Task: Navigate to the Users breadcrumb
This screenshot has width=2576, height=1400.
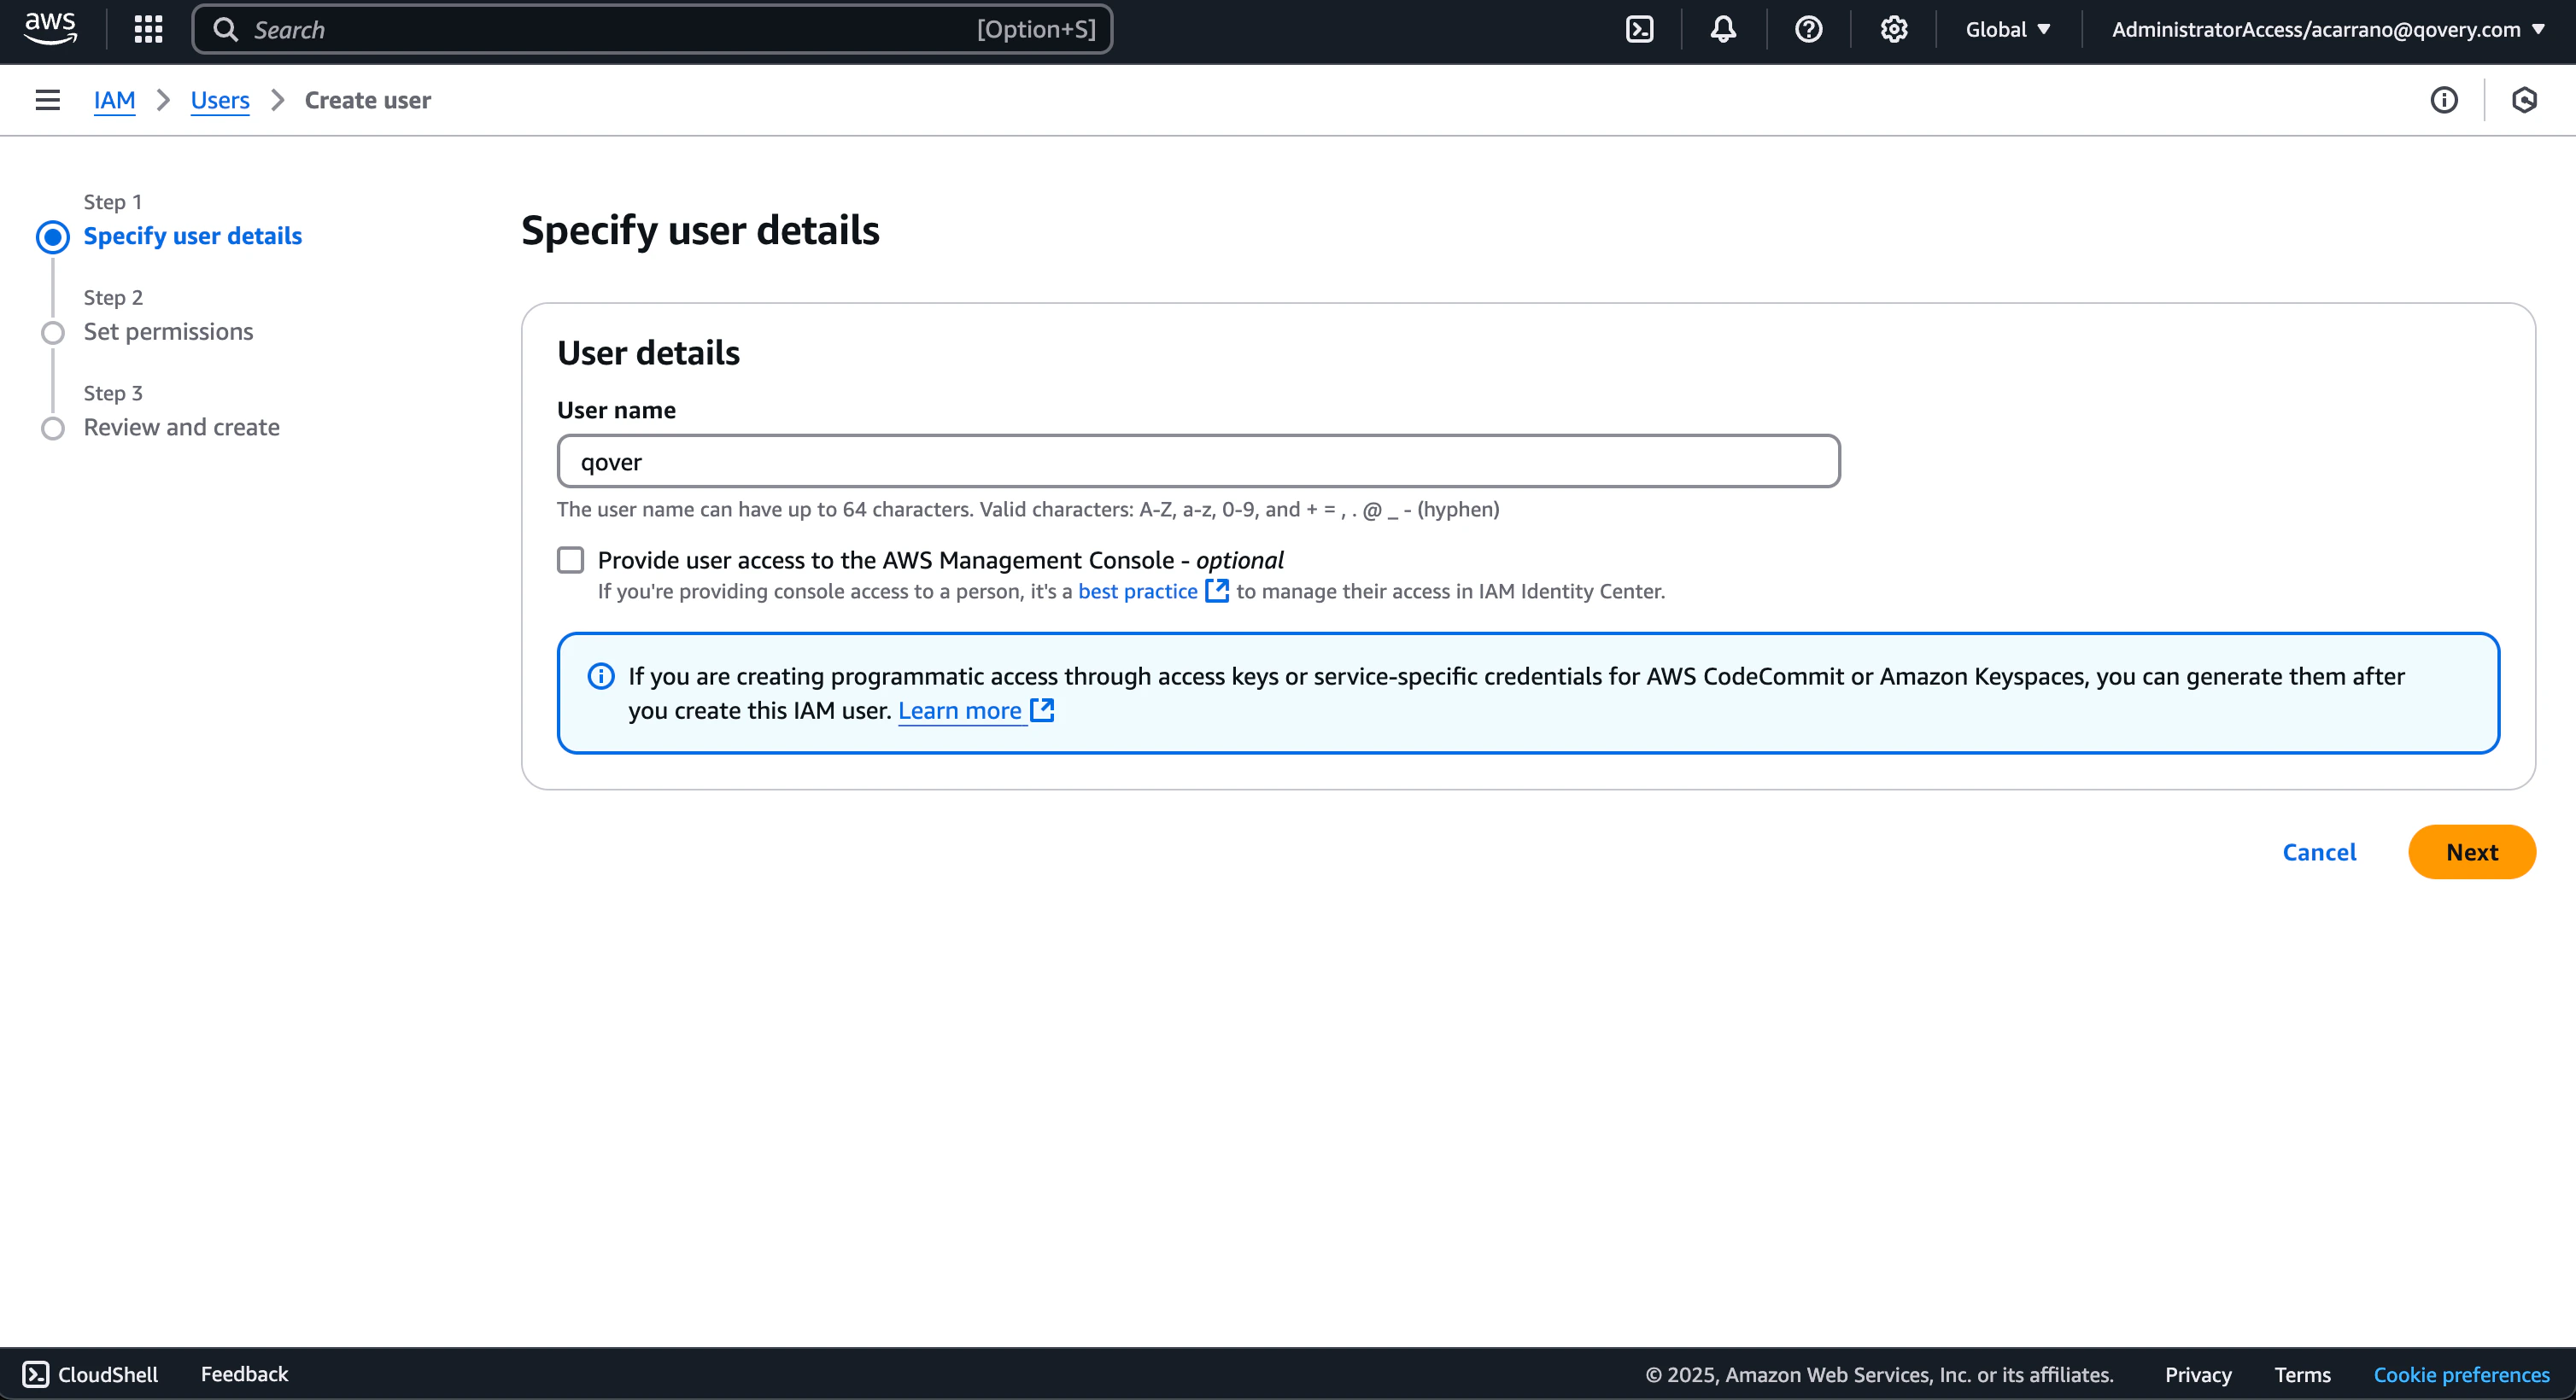Action: coord(220,100)
